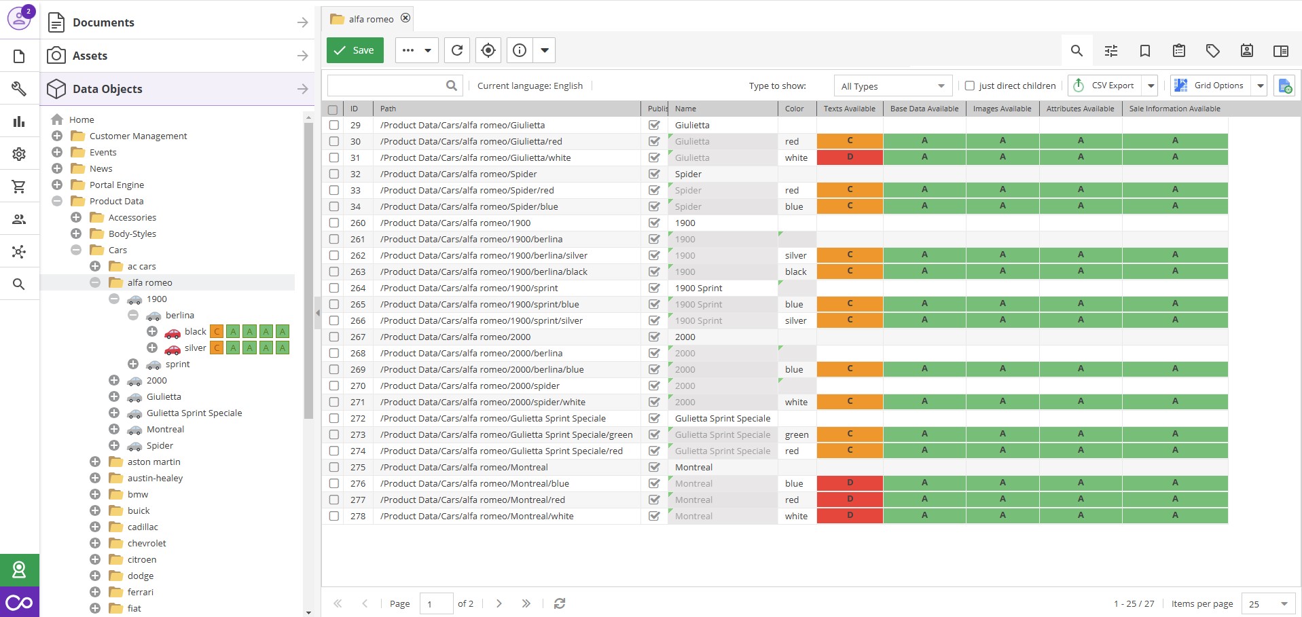Go to the next page of results

click(x=499, y=603)
